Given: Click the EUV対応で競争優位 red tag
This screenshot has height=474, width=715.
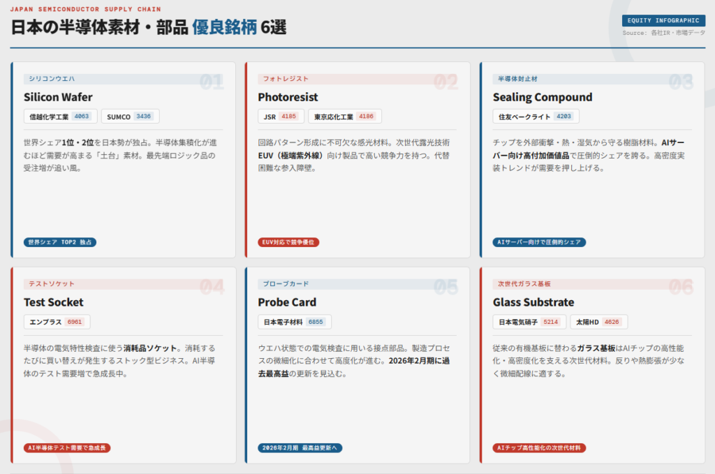Looking at the screenshot, I should point(288,242).
